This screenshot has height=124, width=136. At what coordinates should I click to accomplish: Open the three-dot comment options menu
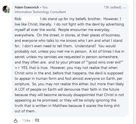(125, 8)
